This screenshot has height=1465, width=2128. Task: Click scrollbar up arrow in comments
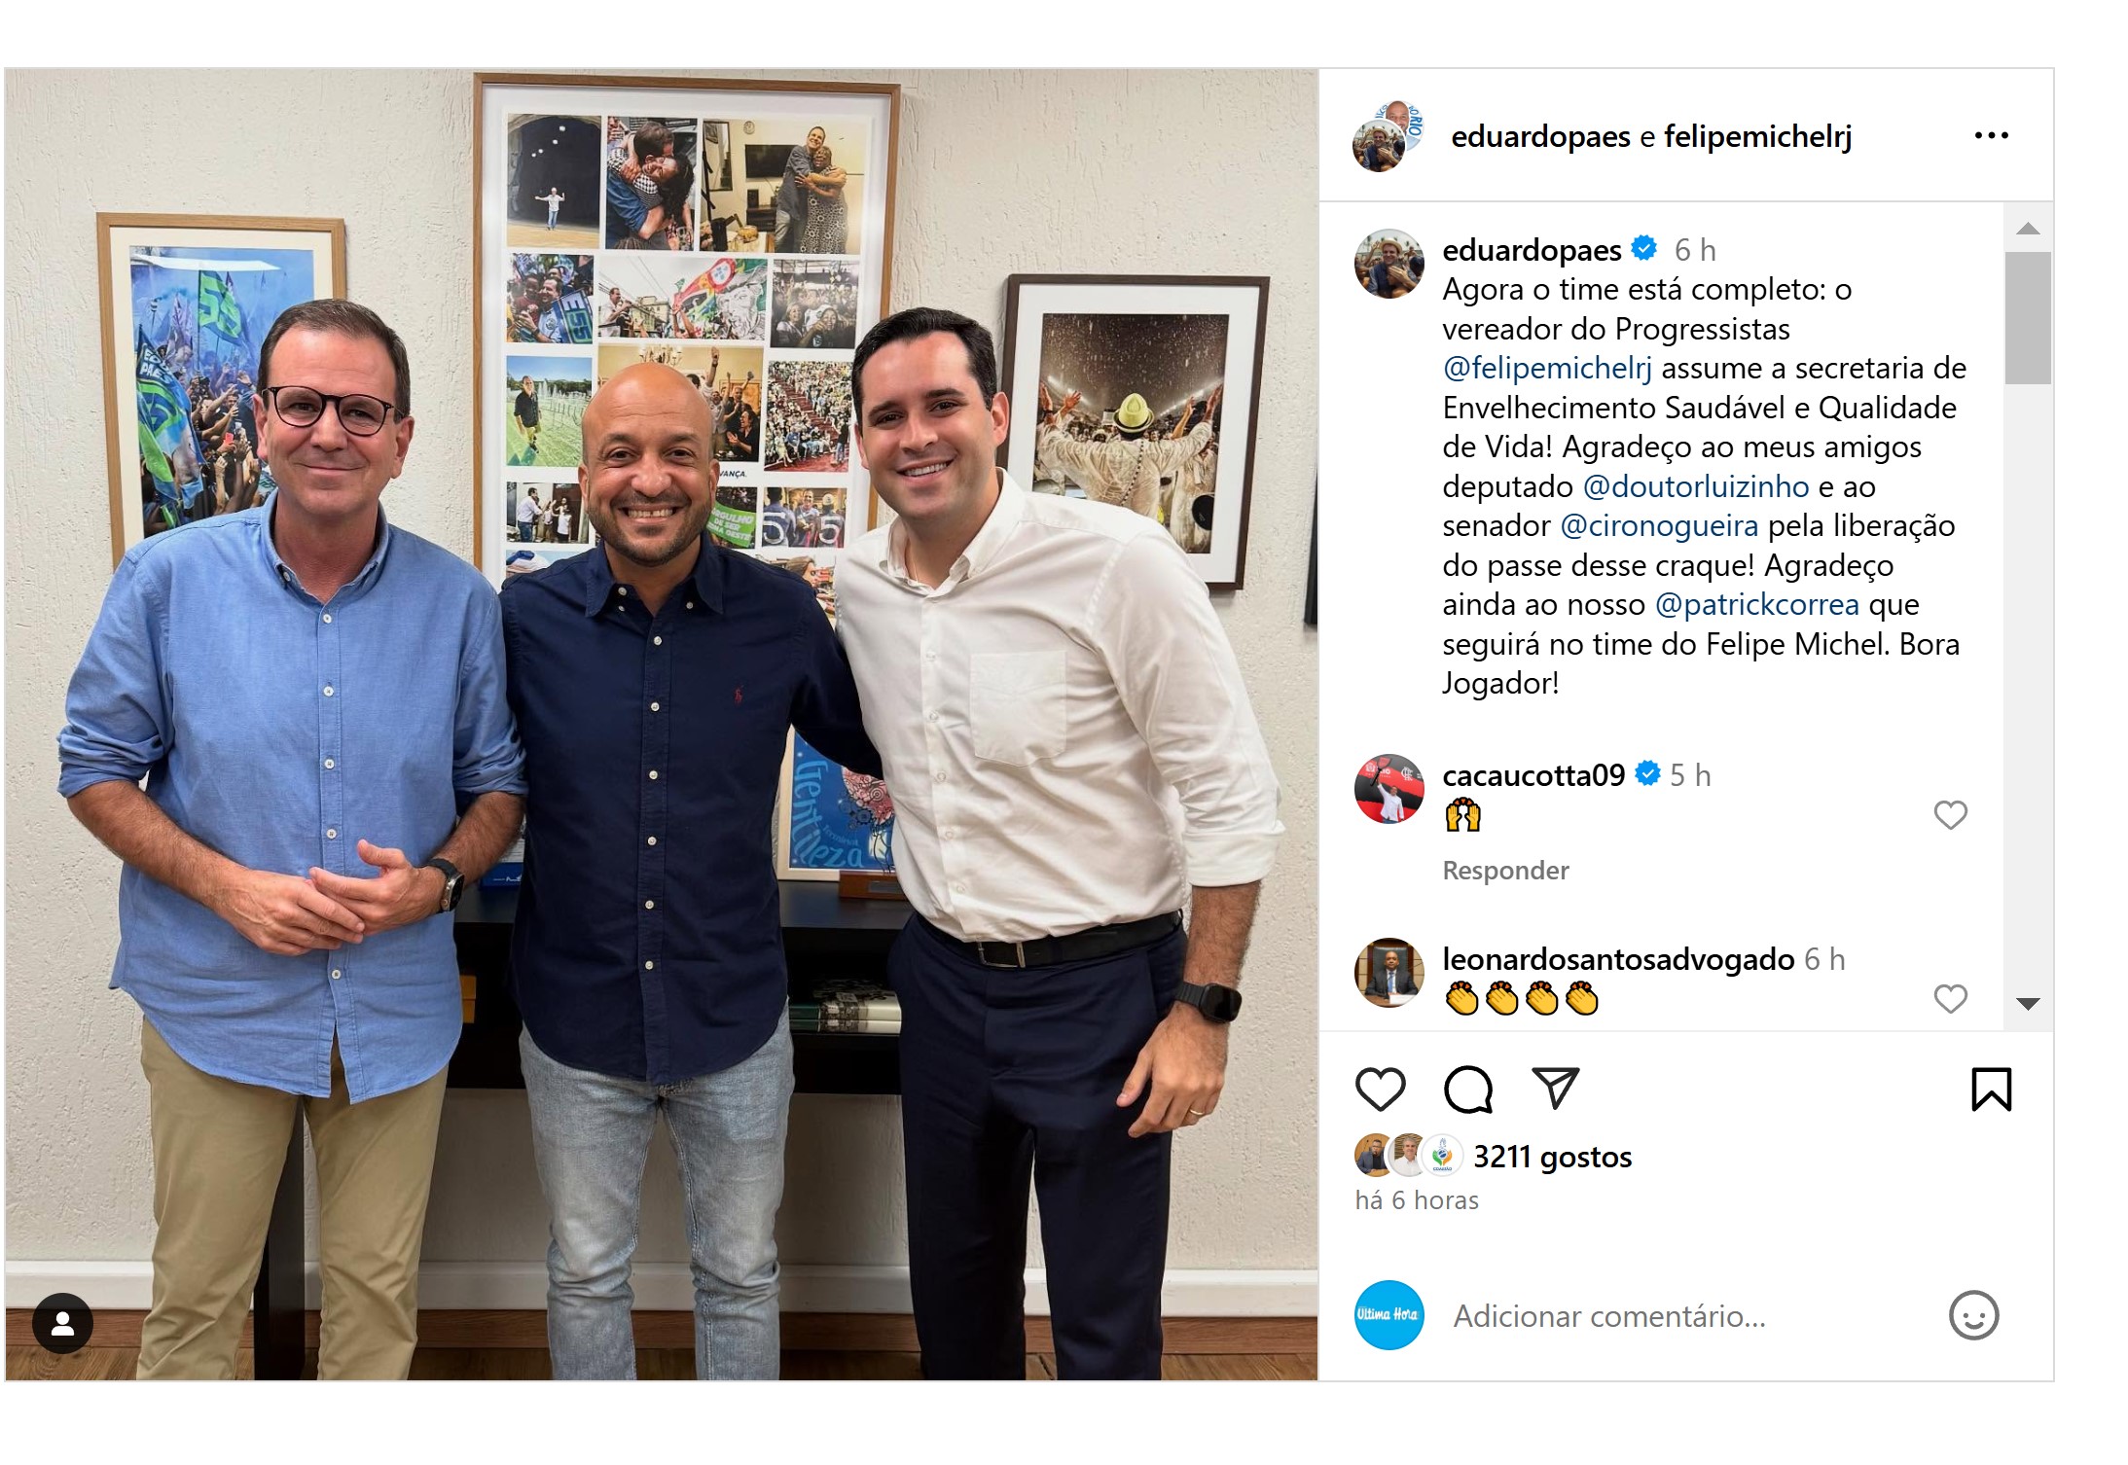(x=2028, y=229)
